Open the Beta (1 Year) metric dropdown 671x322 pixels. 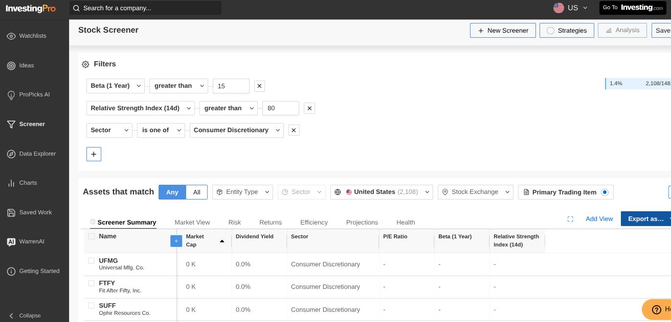point(116,86)
